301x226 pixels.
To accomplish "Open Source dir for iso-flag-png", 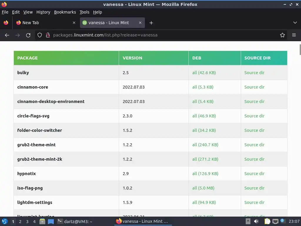I will pyautogui.click(x=254, y=188).
